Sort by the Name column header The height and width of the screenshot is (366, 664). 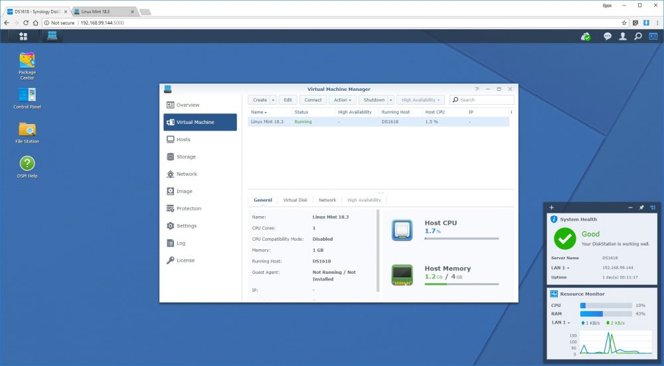(270, 112)
